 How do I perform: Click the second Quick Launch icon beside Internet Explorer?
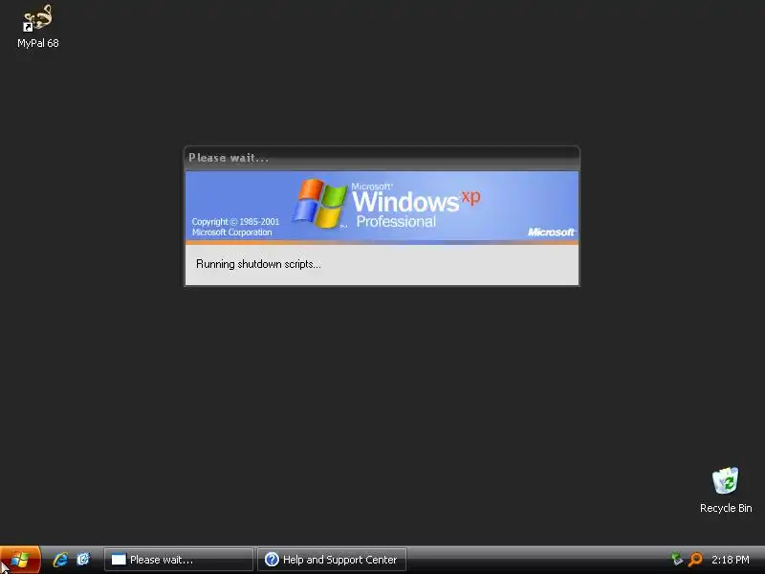click(83, 559)
